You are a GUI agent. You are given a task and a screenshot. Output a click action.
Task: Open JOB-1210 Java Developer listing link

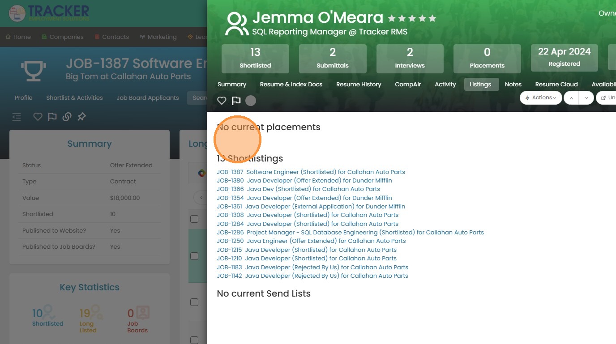(x=307, y=258)
